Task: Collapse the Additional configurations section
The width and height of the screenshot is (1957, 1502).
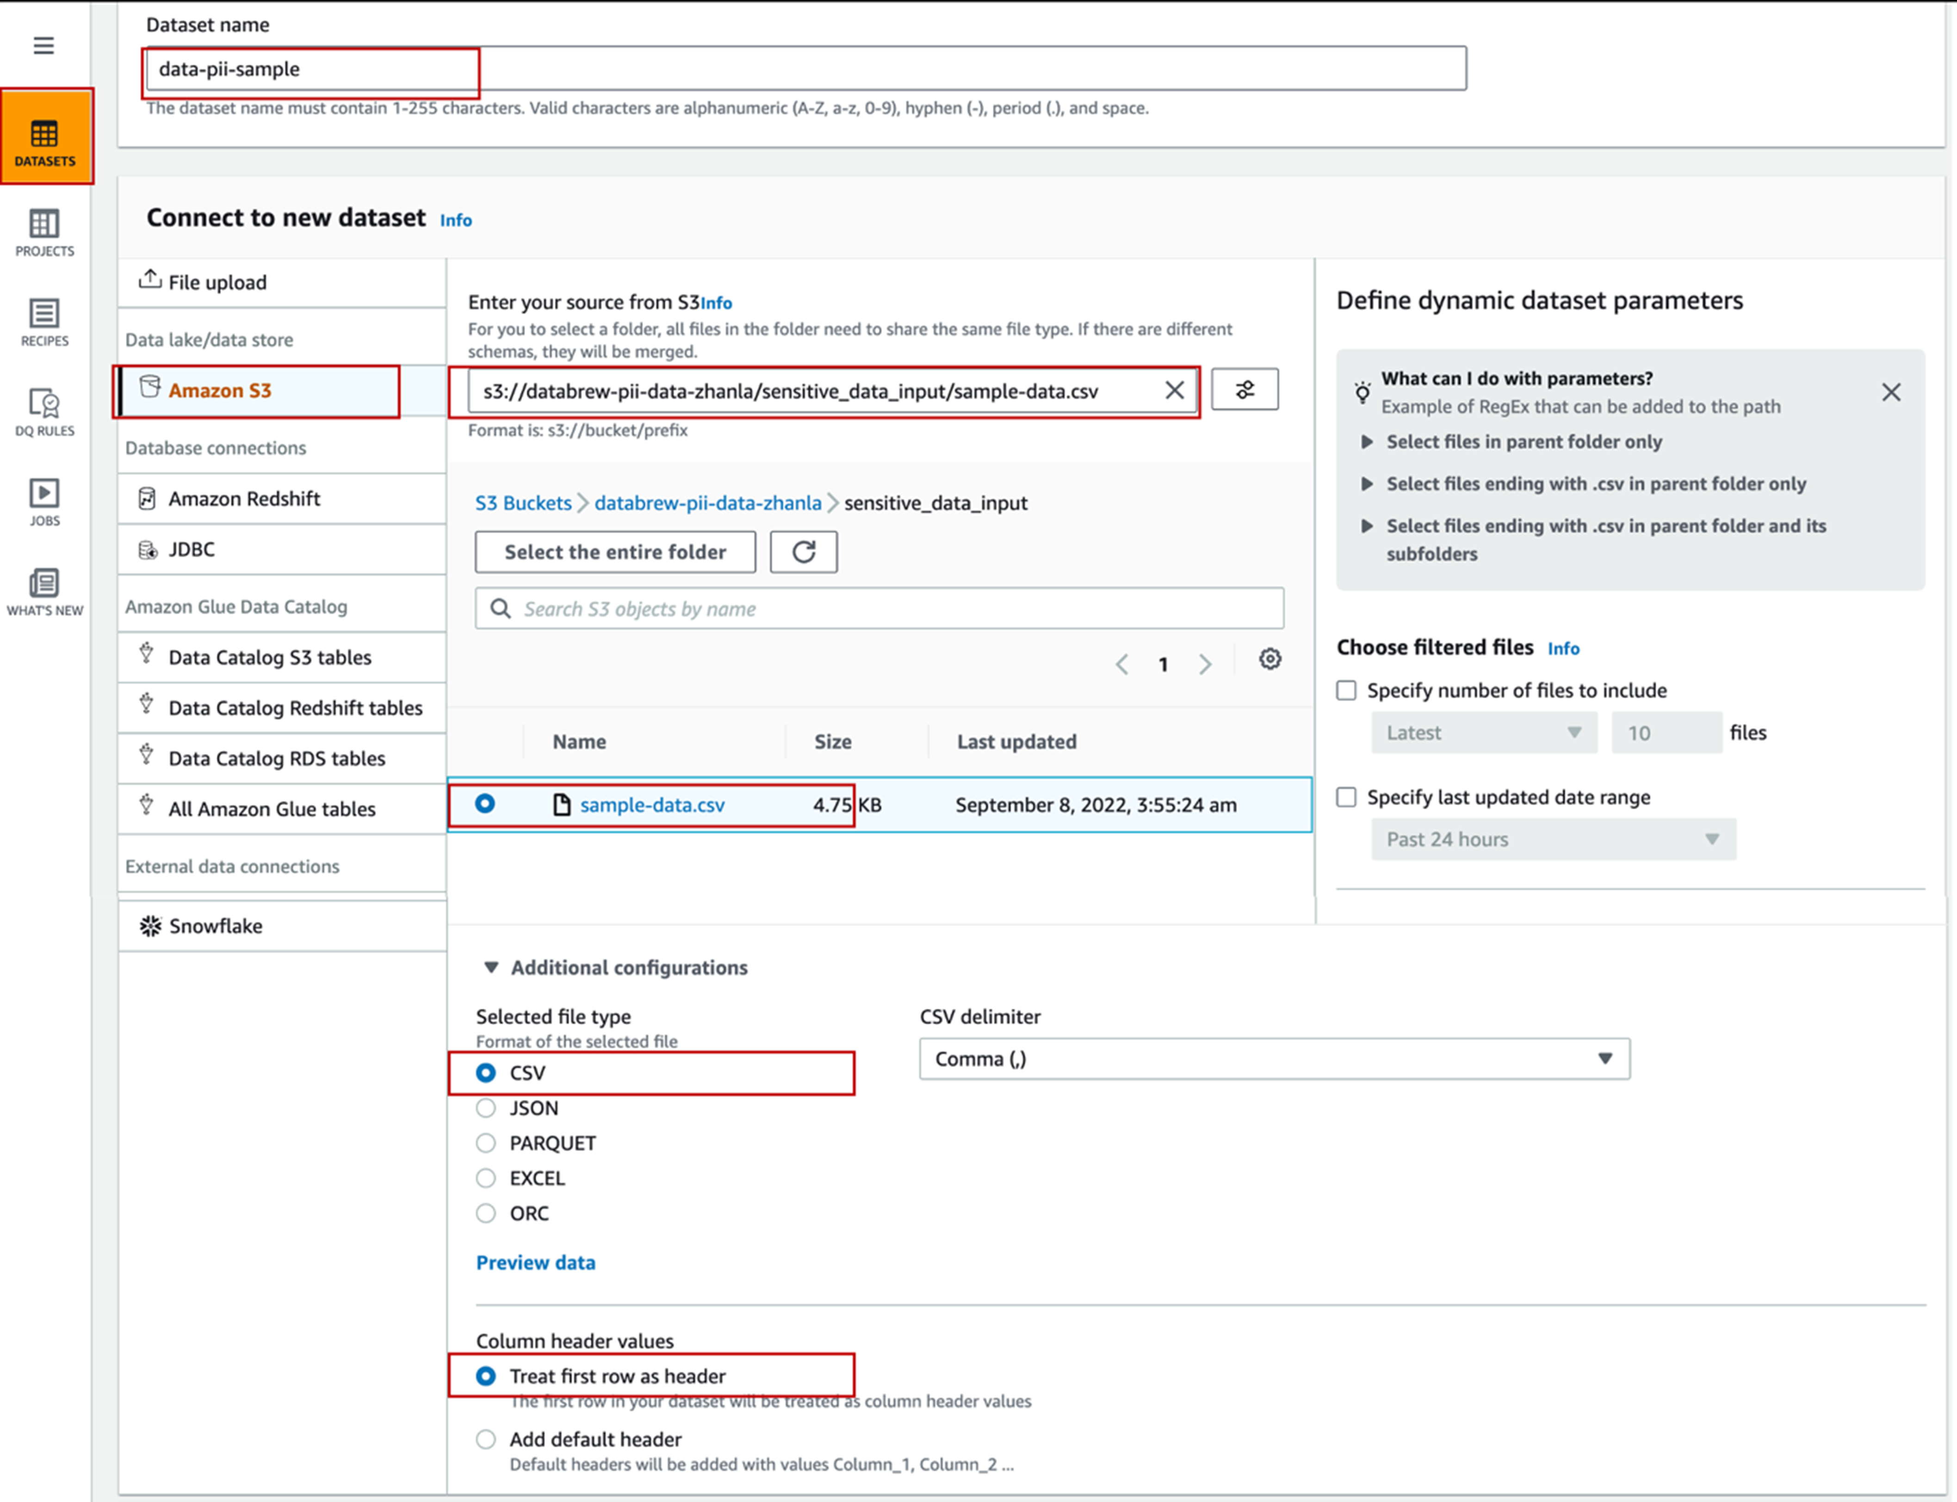Action: pos(491,967)
